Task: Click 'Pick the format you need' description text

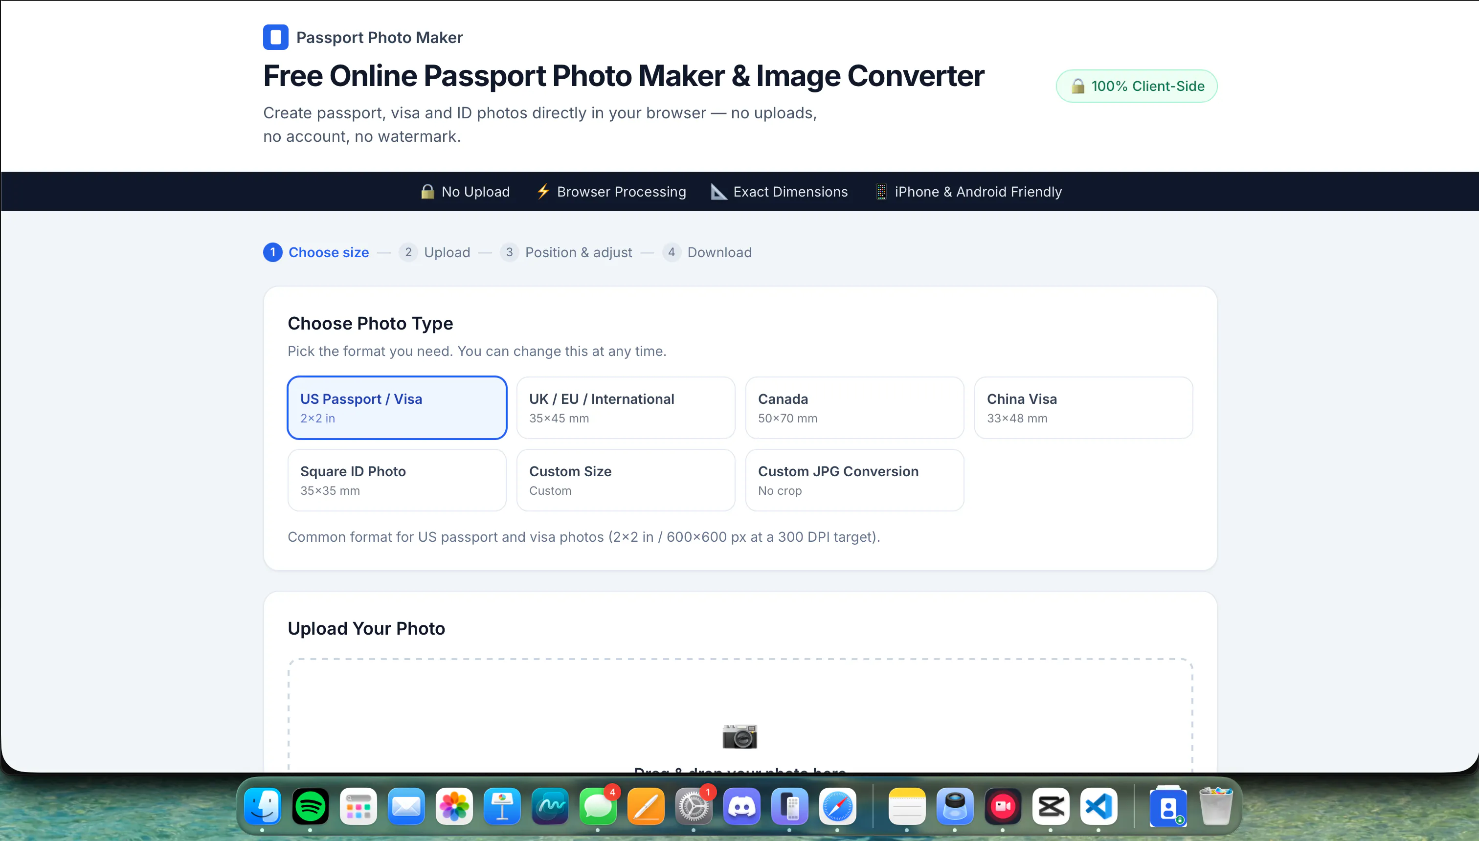Action: (477, 351)
